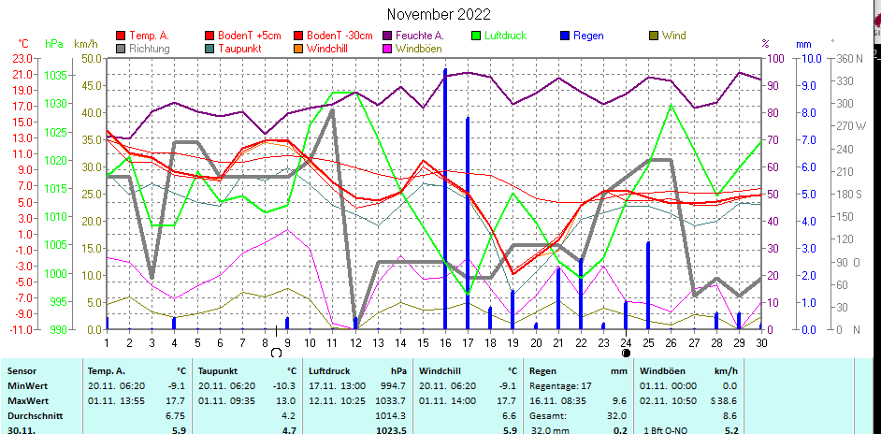Click the Taupunkt minimum value -10.3
Screen dimensions: 881x434
coord(286,386)
